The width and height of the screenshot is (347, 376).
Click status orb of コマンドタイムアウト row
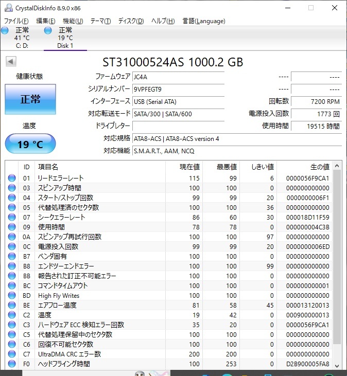coord(12,286)
